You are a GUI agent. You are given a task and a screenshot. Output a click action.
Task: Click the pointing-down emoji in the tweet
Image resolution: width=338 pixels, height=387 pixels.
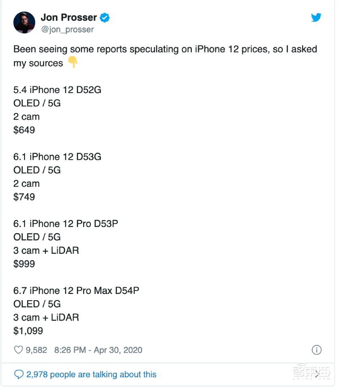[x=73, y=63]
